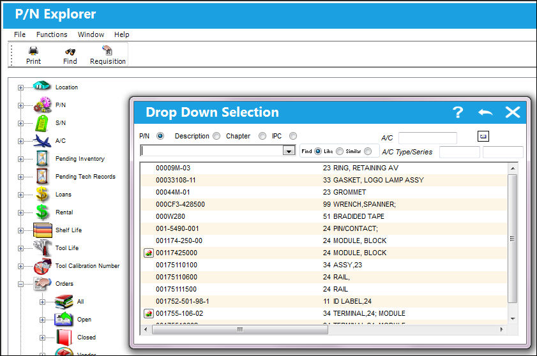The height and width of the screenshot is (356, 537).
Task: Select the All orders books icon
Action: click(64, 302)
